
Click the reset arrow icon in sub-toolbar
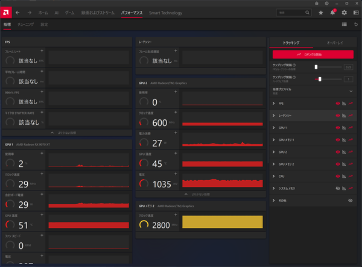355,24
